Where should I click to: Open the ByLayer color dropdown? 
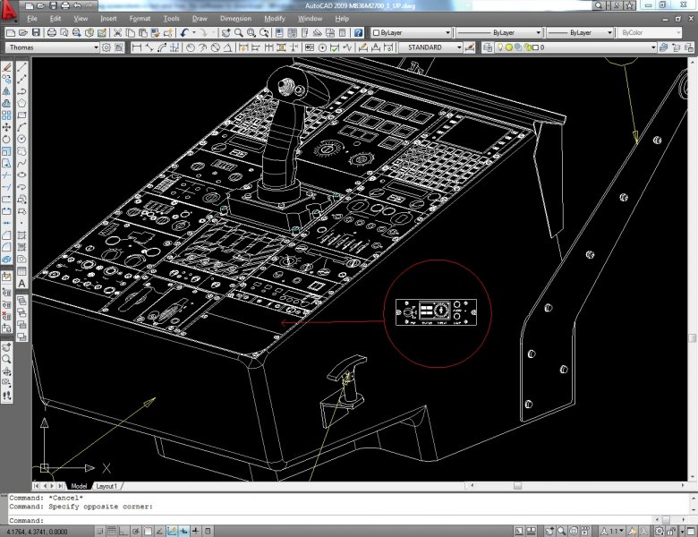tap(412, 32)
